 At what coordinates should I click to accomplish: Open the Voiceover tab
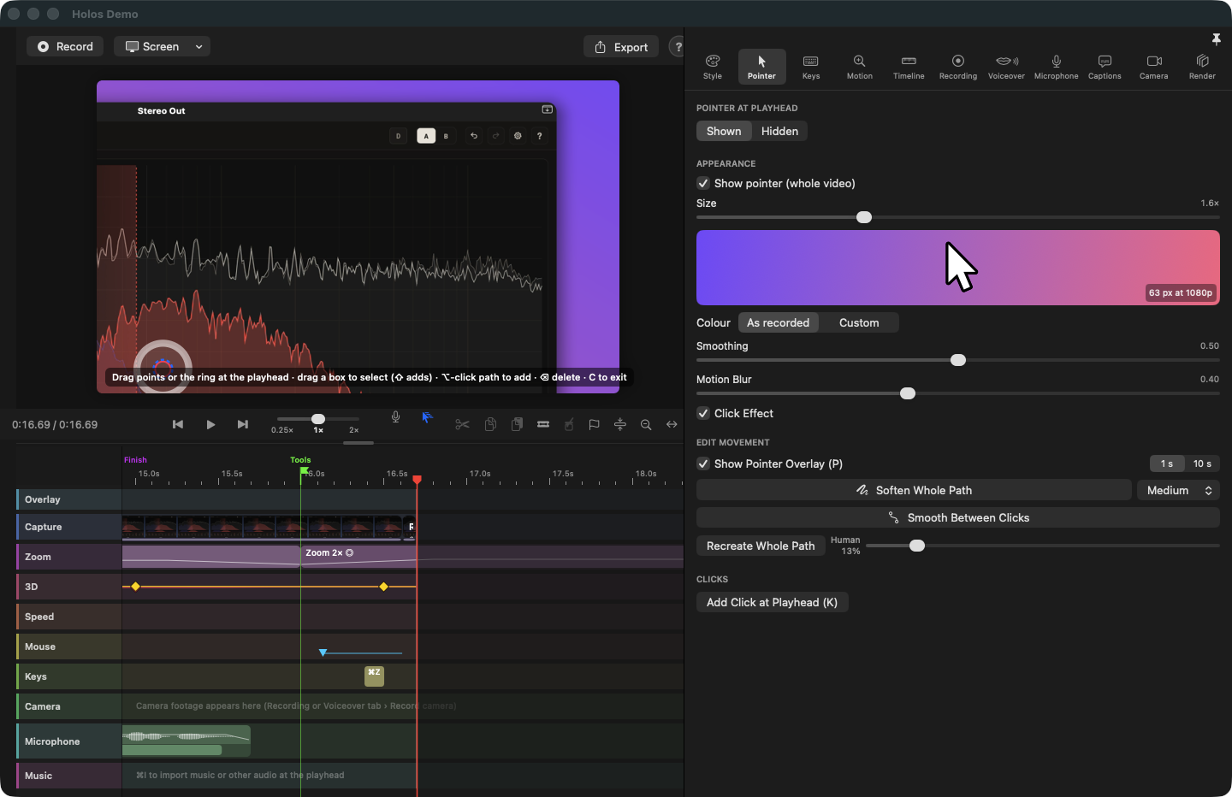pos(1006,67)
